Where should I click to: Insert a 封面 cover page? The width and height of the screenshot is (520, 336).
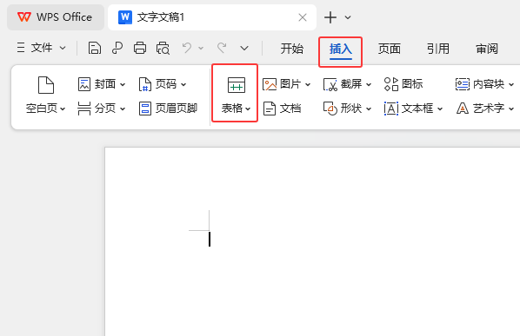click(102, 84)
